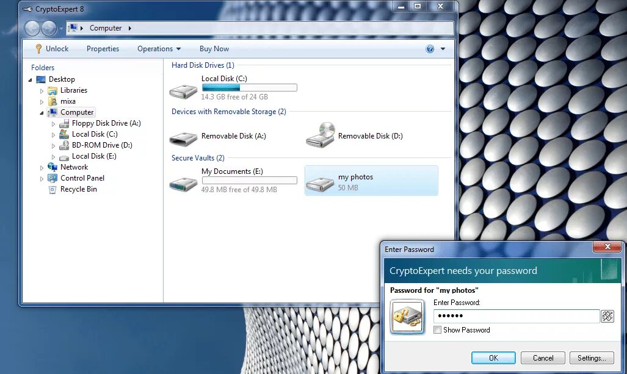Collapse the Computer tree node
The width and height of the screenshot is (627, 374).
point(42,113)
